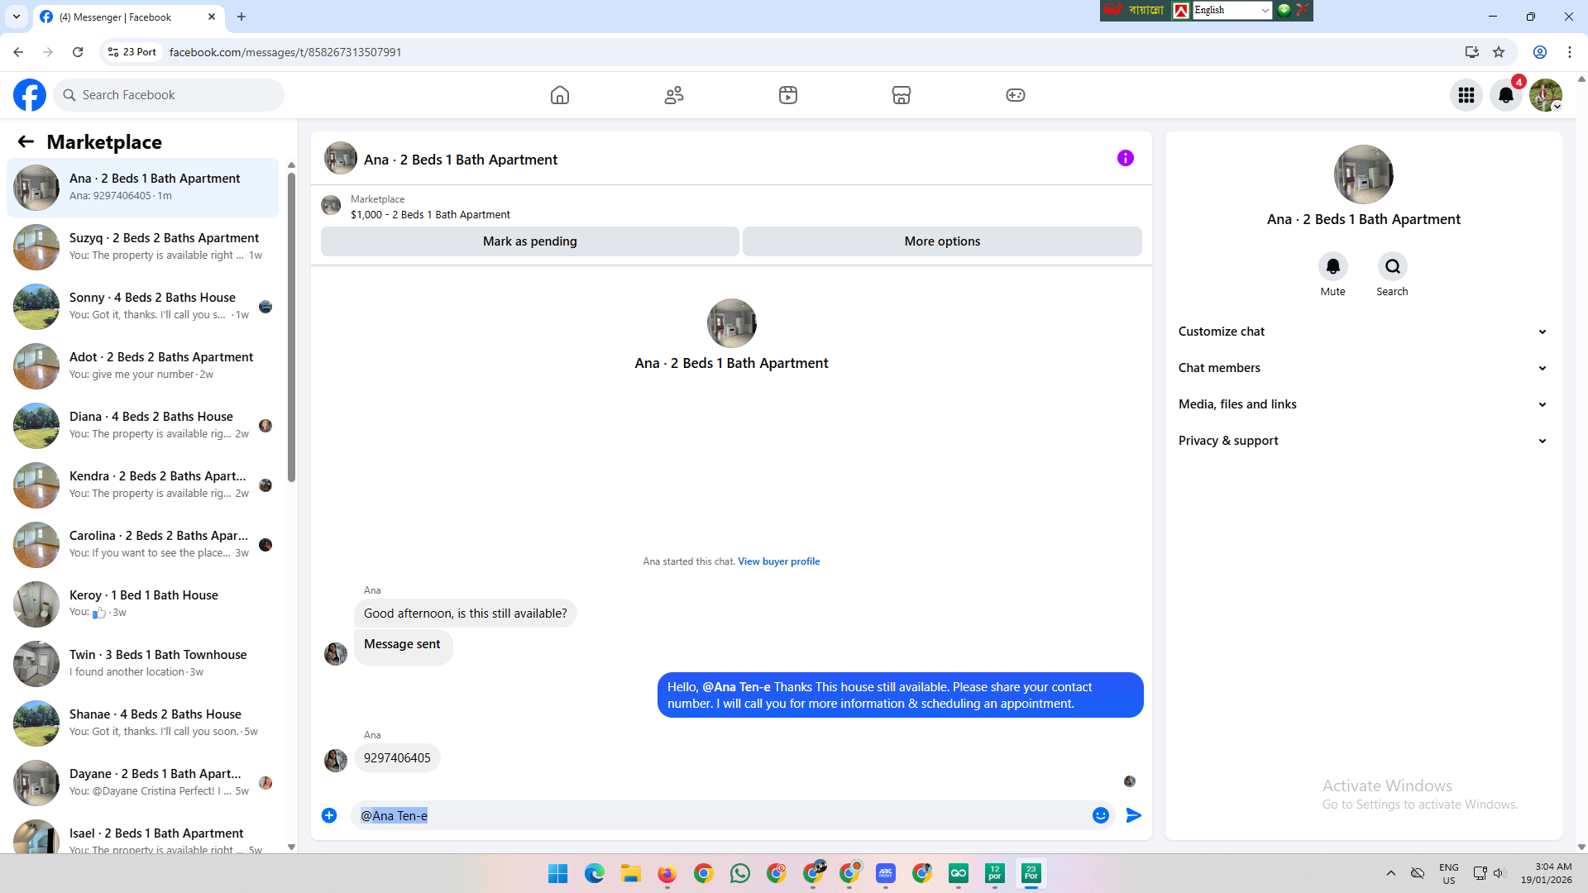Open chat with Twin 3 Beds Townhouse
Viewport: 1588px width, 893px height.
point(142,663)
